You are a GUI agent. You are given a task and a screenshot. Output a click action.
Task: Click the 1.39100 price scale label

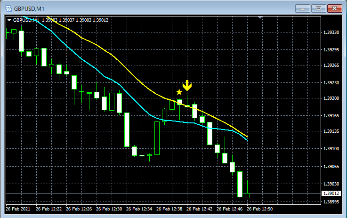click(x=331, y=148)
